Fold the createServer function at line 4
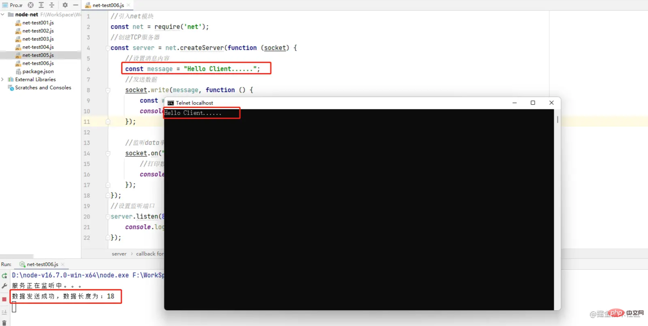 [x=108, y=48]
